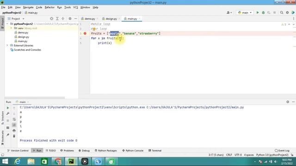Viewport: 296px width, 166px height.
Task: Open Debug tool window
Action: (84, 151)
